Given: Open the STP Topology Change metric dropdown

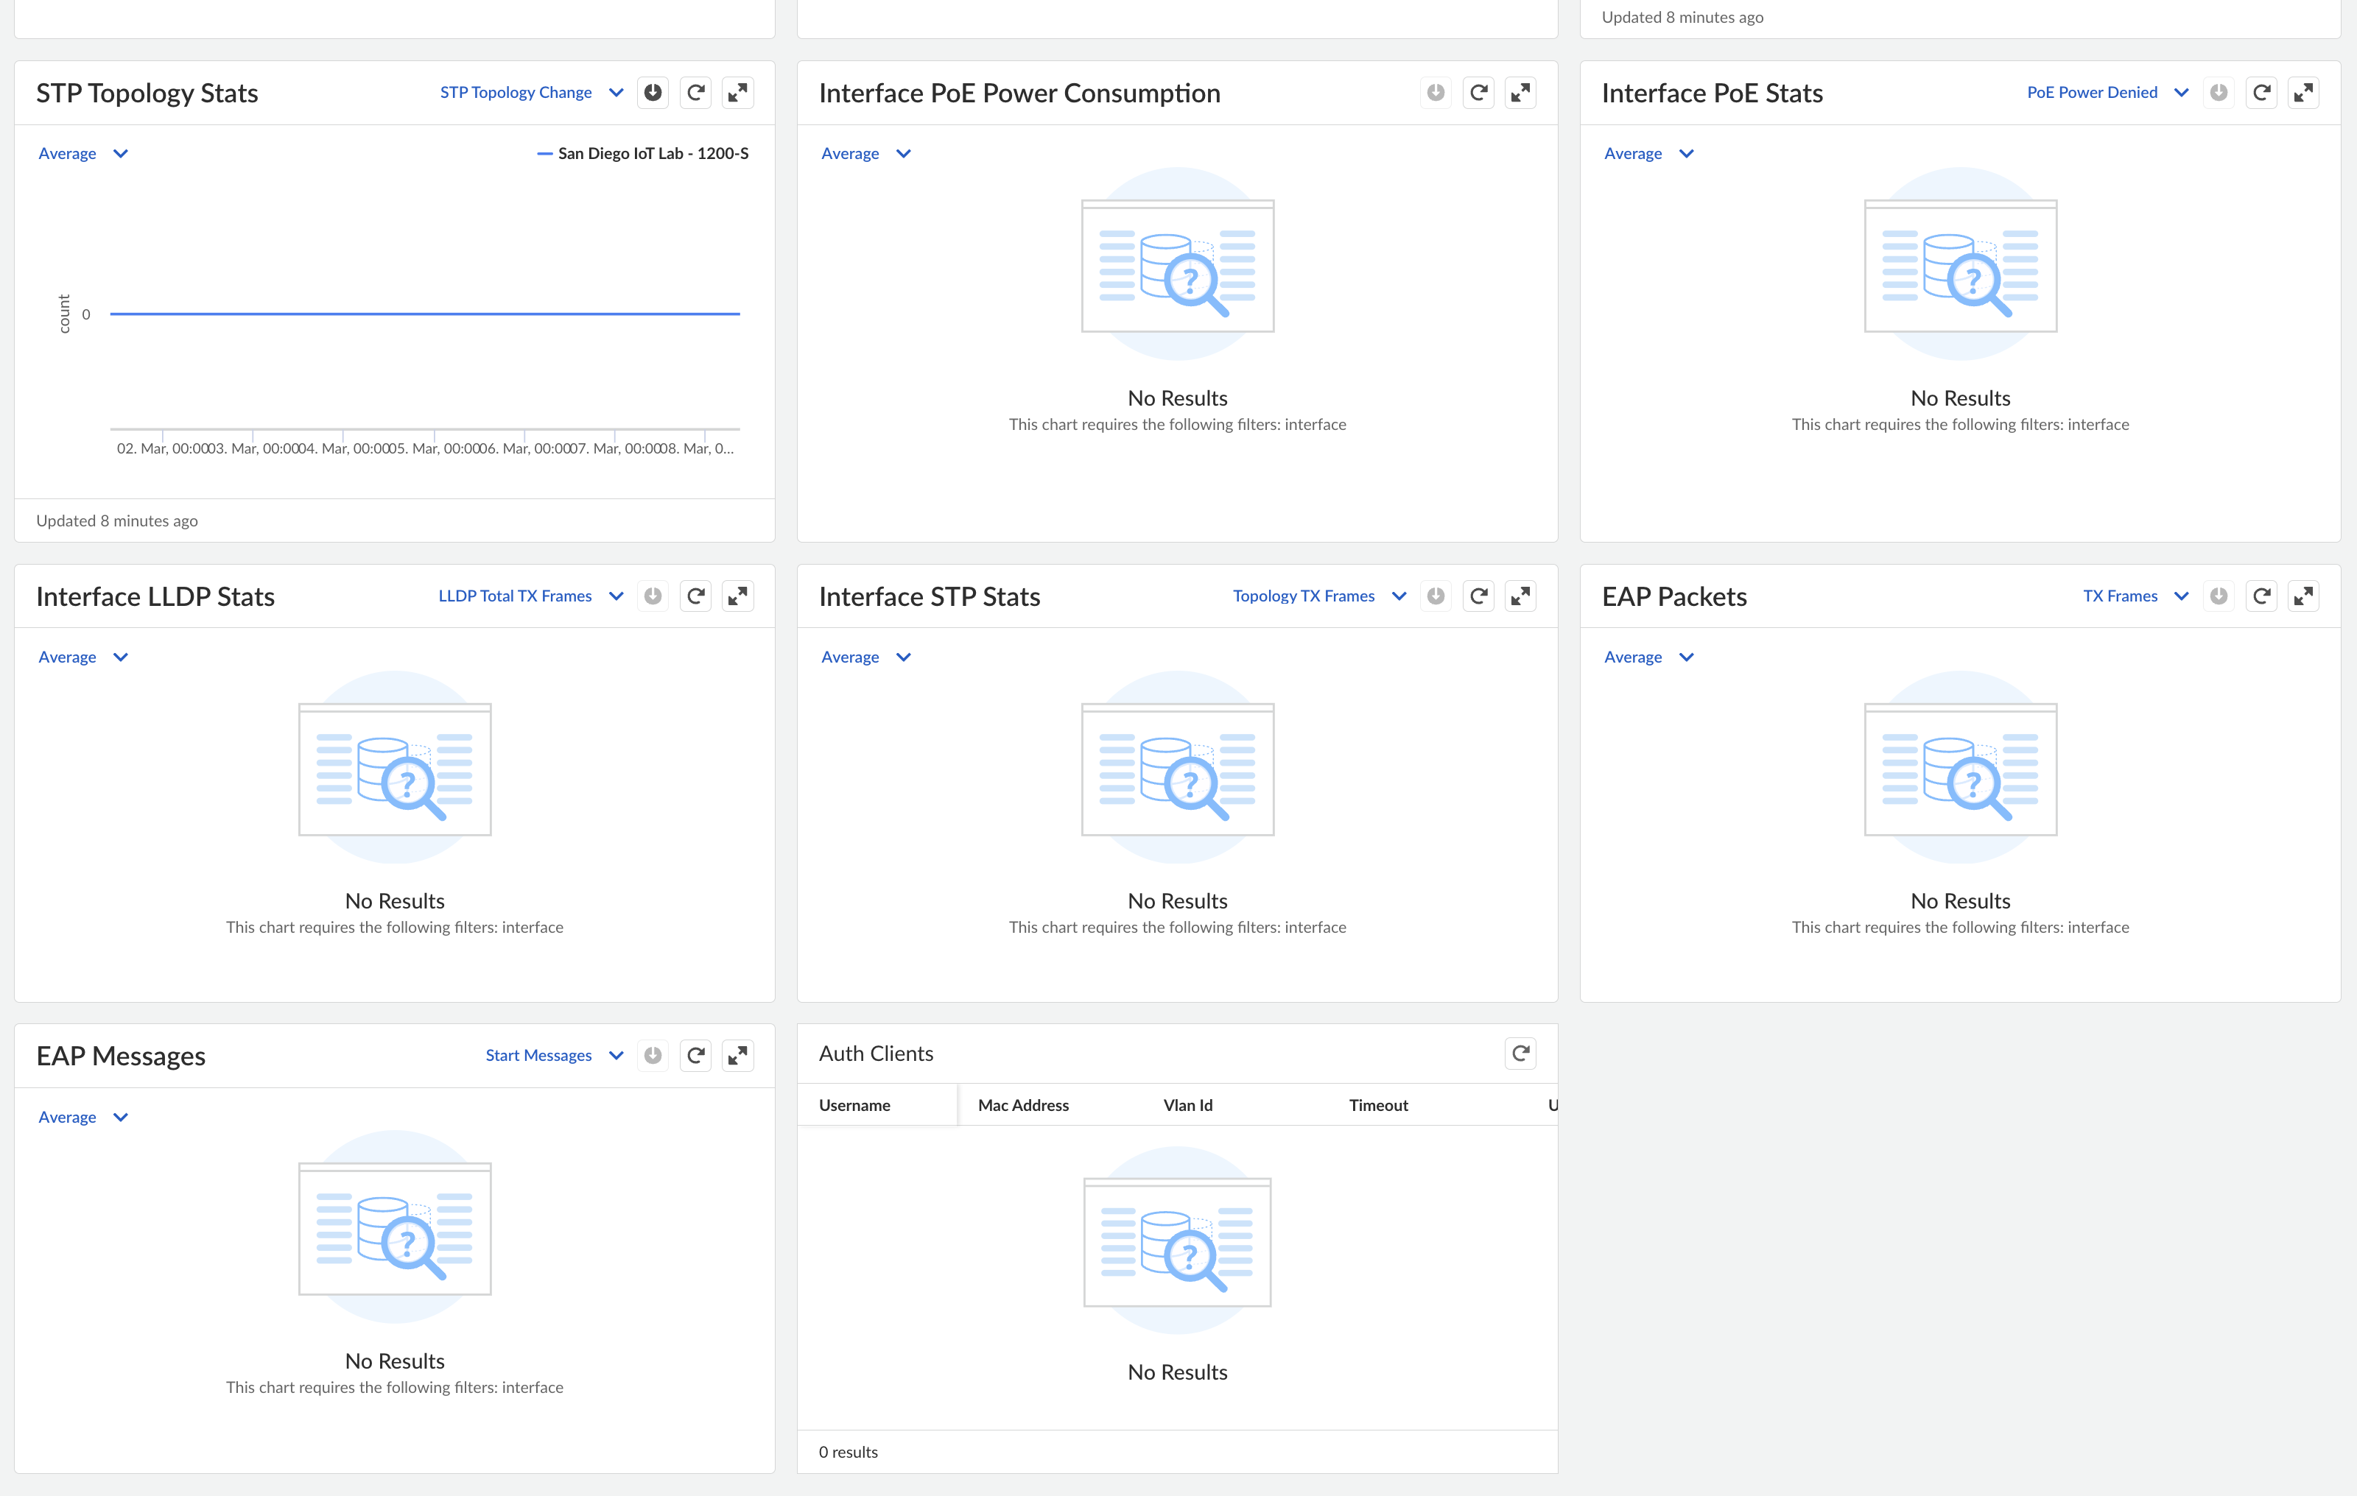Looking at the screenshot, I should coord(530,93).
